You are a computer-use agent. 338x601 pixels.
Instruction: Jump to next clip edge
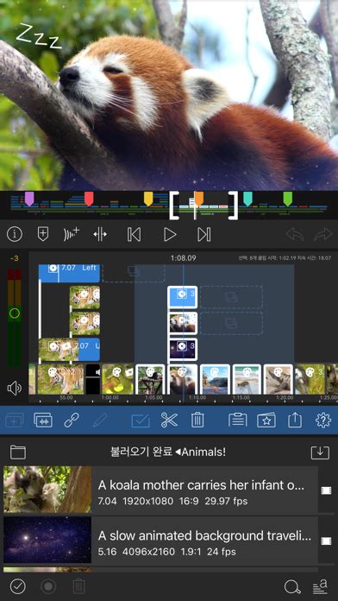pyautogui.click(x=204, y=234)
